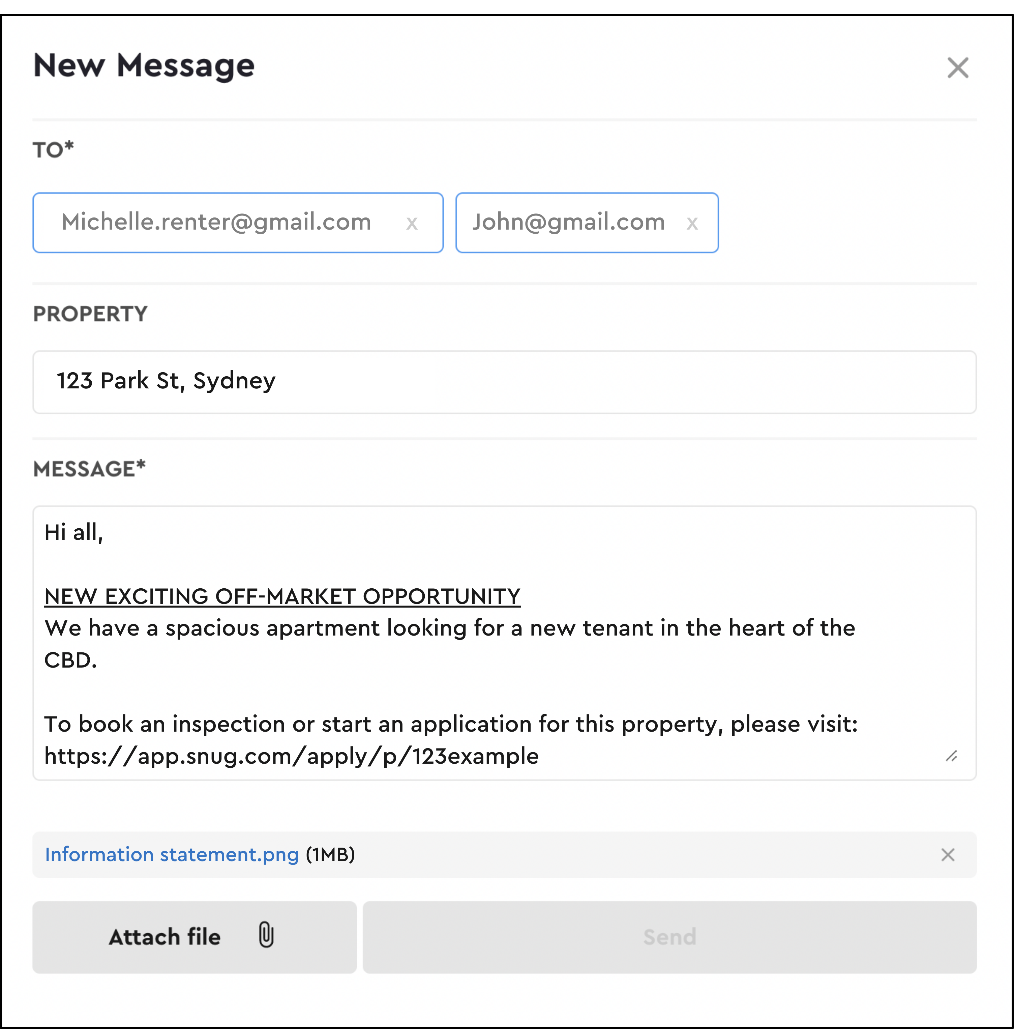Click the PROPERTY field label
Screen dimensions: 1014x1029
90,314
